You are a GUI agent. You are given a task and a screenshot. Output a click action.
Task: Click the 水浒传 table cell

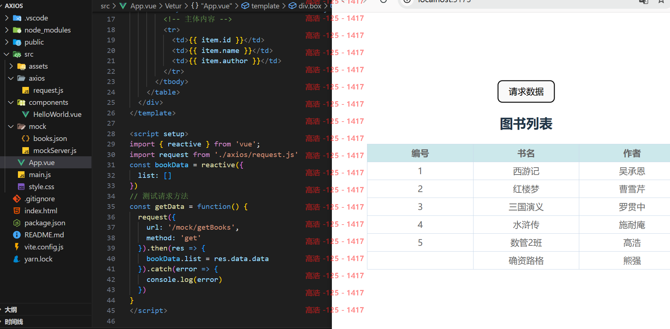click(526, 225)
